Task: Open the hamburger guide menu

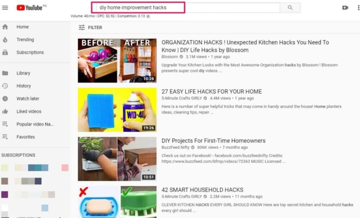Action: pos(5,8)
